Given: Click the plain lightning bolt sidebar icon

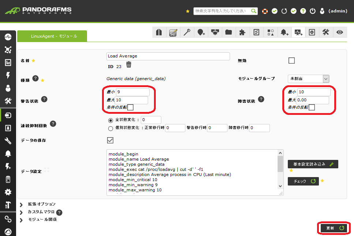Looking at the screenshot, I should click(8, 75).
